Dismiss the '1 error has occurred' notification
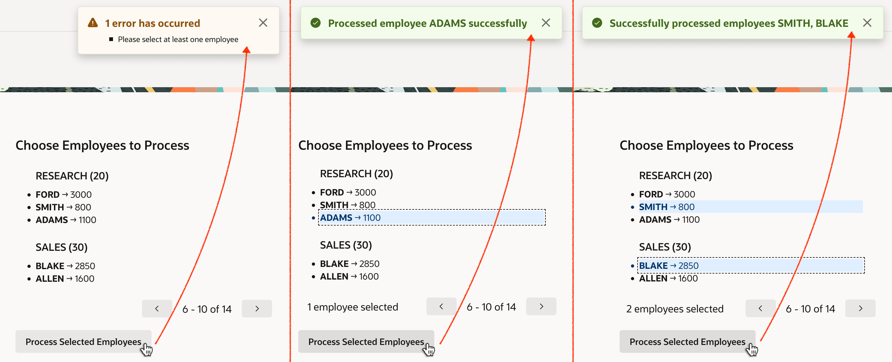Image resolution: width=892 pixels, height=362 pixels. point(263,23)
